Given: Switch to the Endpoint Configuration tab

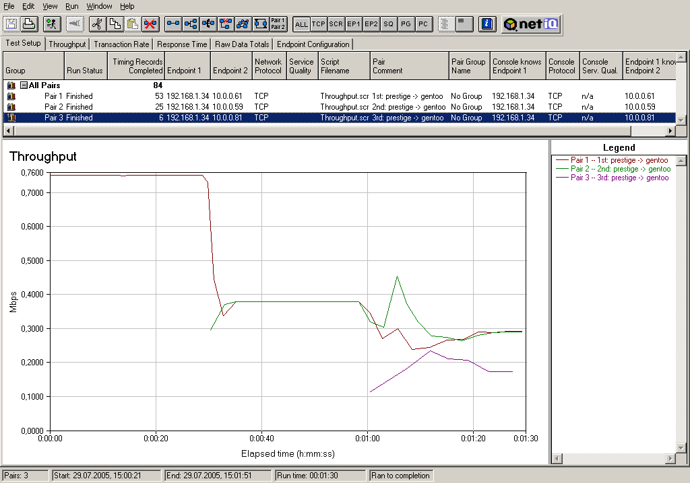Looking at the screenshot, I should pos(313,44).
